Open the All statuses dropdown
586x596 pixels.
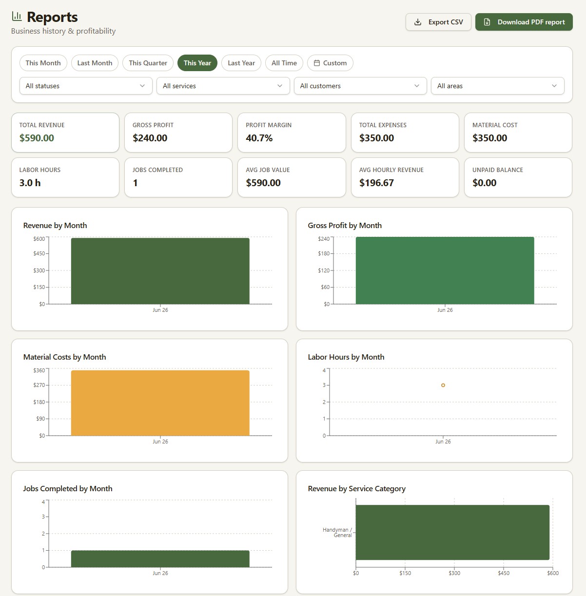pos(86,86)
